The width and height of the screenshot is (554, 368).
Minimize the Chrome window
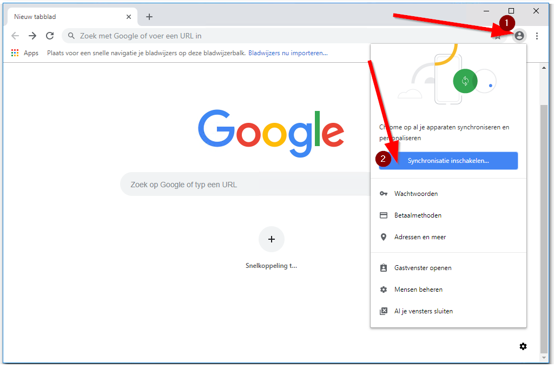point(486,11)
